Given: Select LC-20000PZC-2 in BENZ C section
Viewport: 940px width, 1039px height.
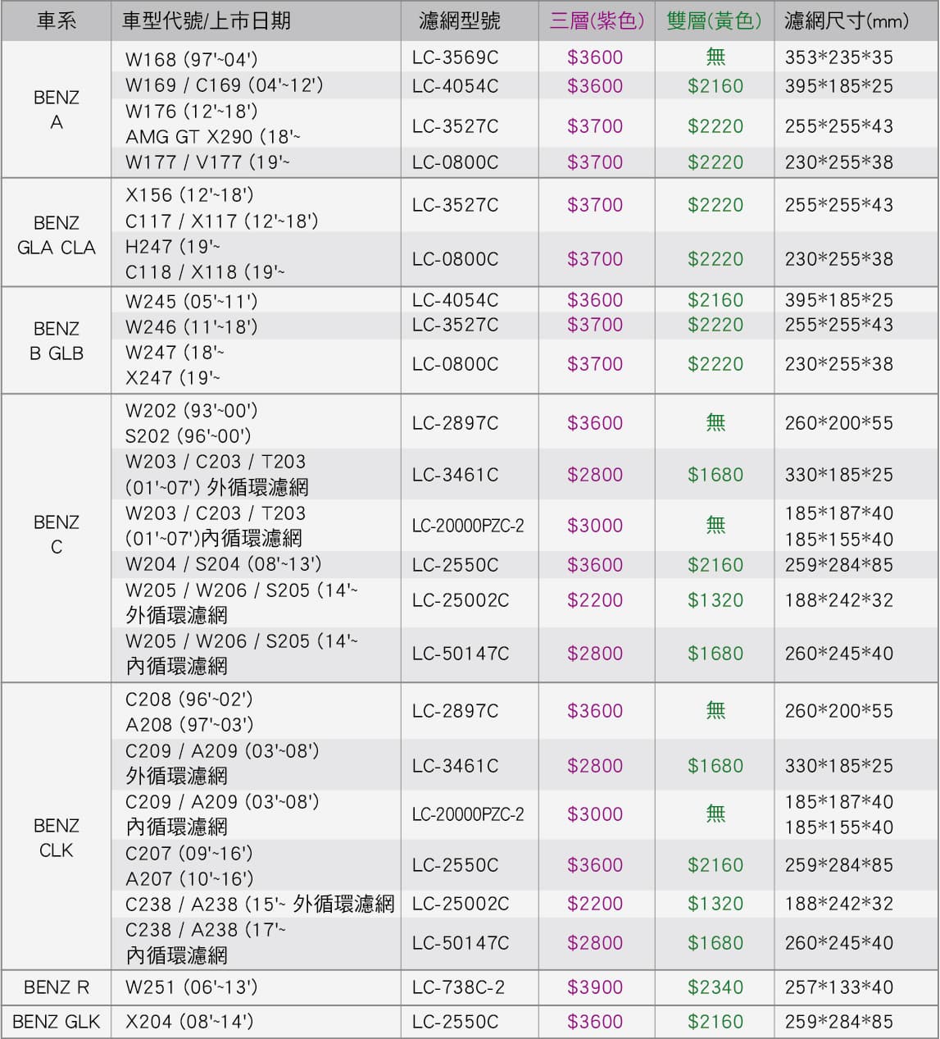Looking at the screenshot, I should click(468, 526).
